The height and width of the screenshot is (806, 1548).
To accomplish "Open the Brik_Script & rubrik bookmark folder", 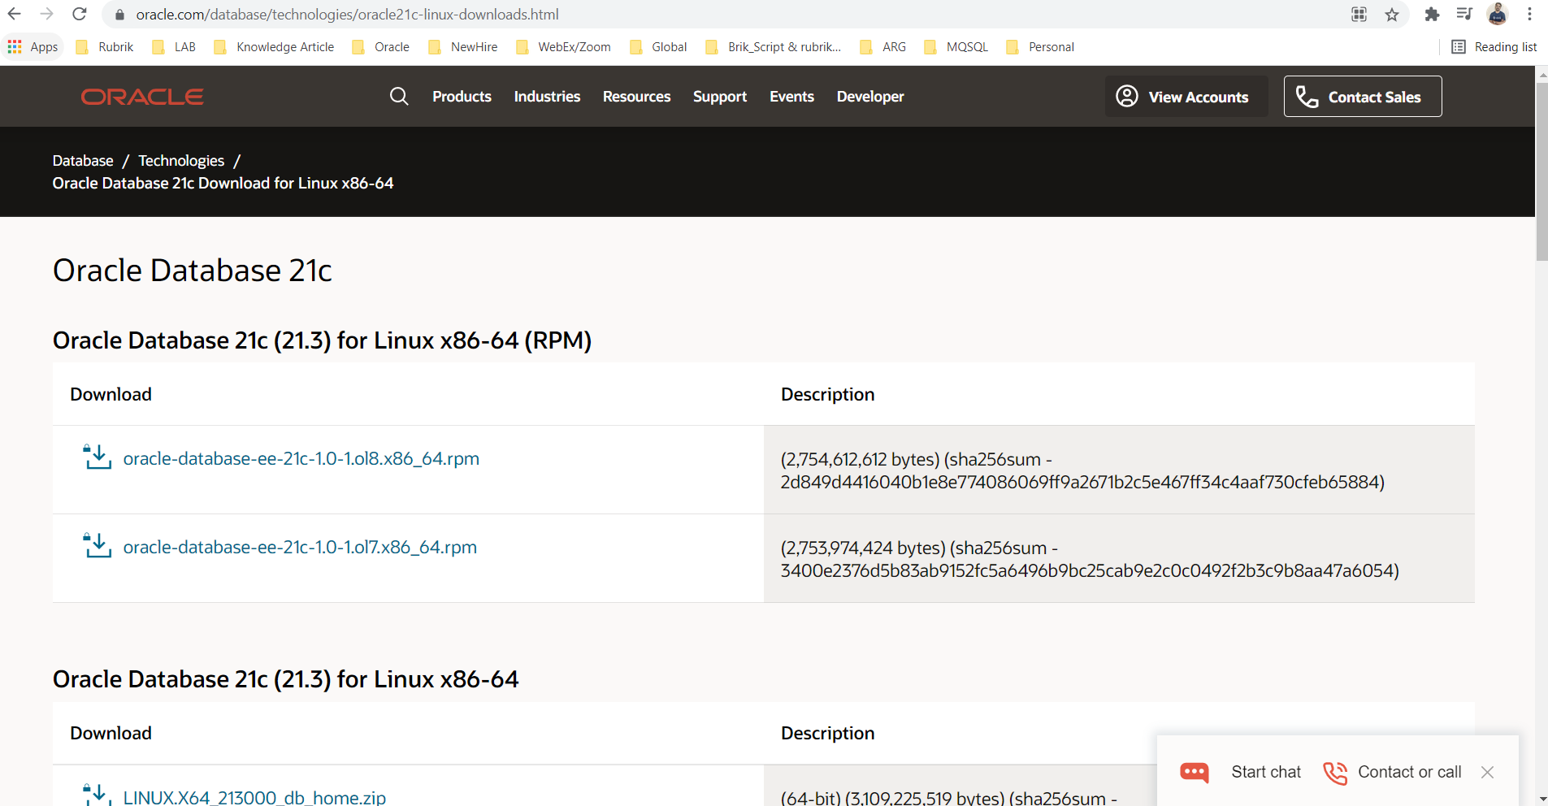I will click(773, 47).
